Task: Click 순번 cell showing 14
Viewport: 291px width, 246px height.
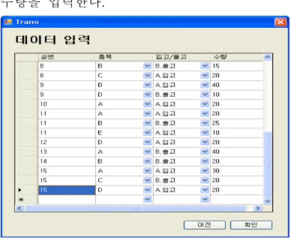Action: [67, 161]
